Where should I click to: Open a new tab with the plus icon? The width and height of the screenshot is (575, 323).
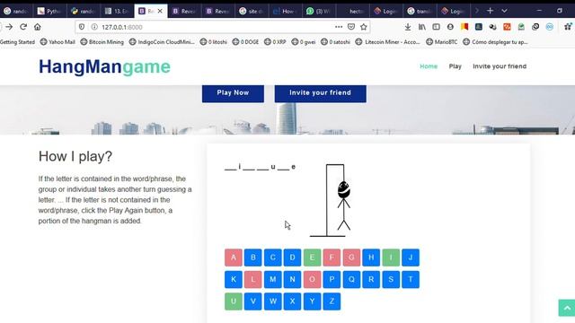[490, 11]
